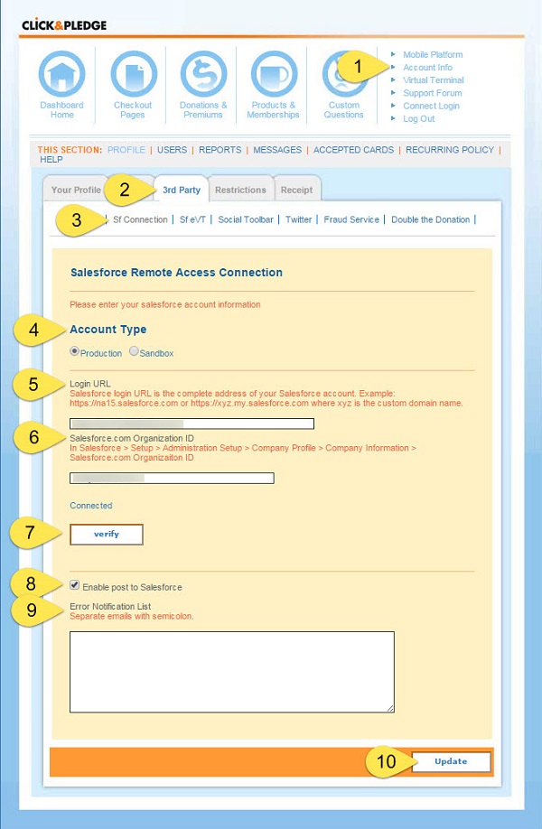This screenshot has width=542, height=829.
Task: Open the HELP section link
Action: (x=51, y=159)
